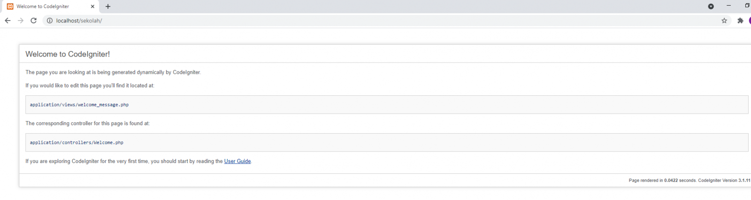Close the Welcome to CodeIgniter tab

(92, 7)
